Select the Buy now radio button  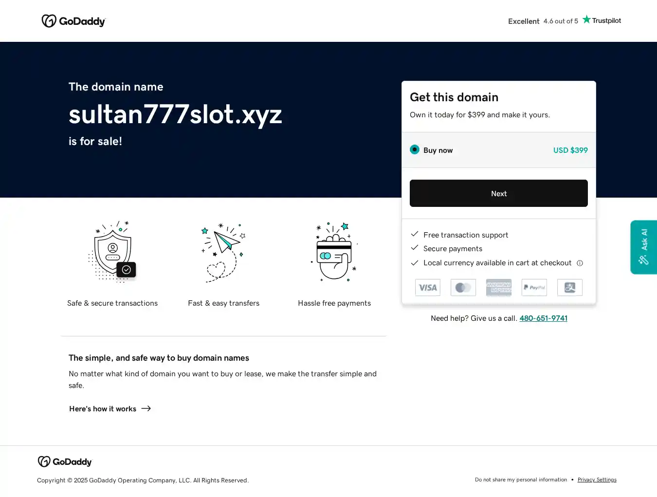415,149
